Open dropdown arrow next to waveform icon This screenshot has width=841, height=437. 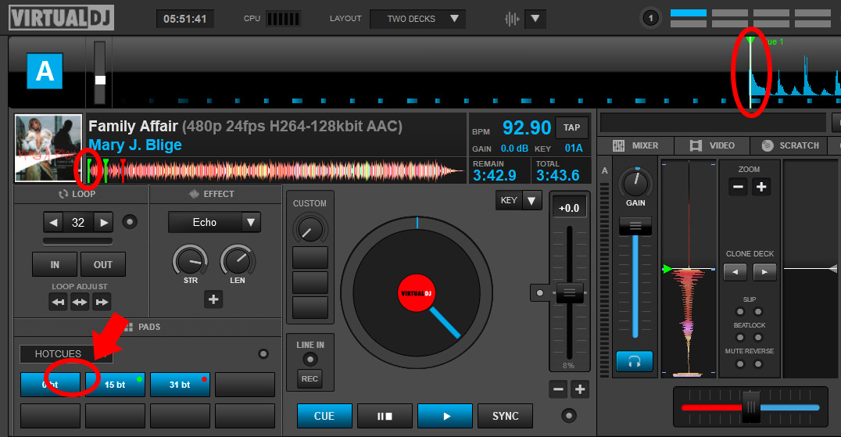[x=535, y=19]
